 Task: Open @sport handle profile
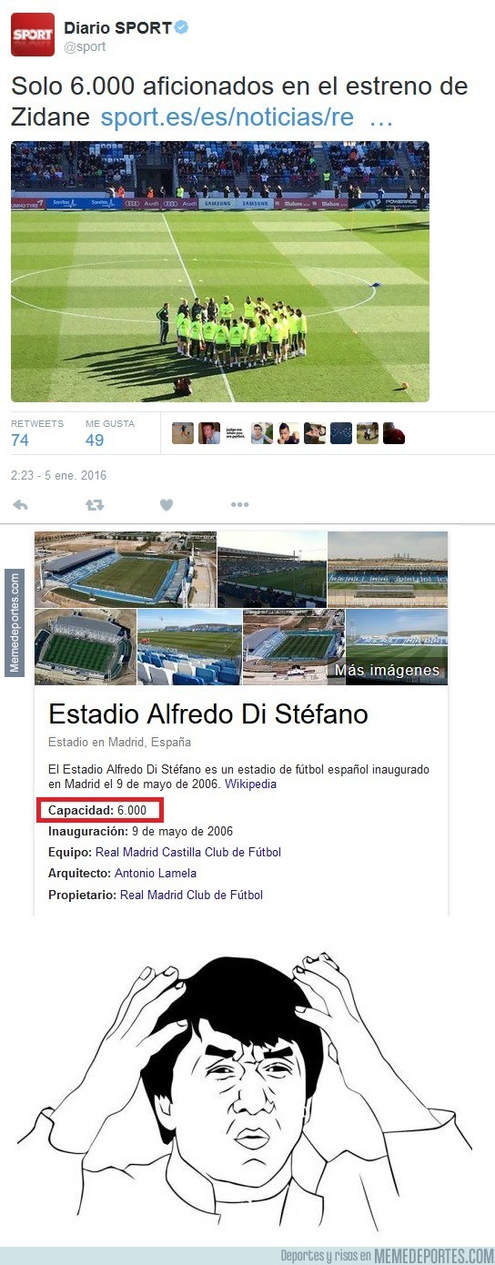pos(85,46)
